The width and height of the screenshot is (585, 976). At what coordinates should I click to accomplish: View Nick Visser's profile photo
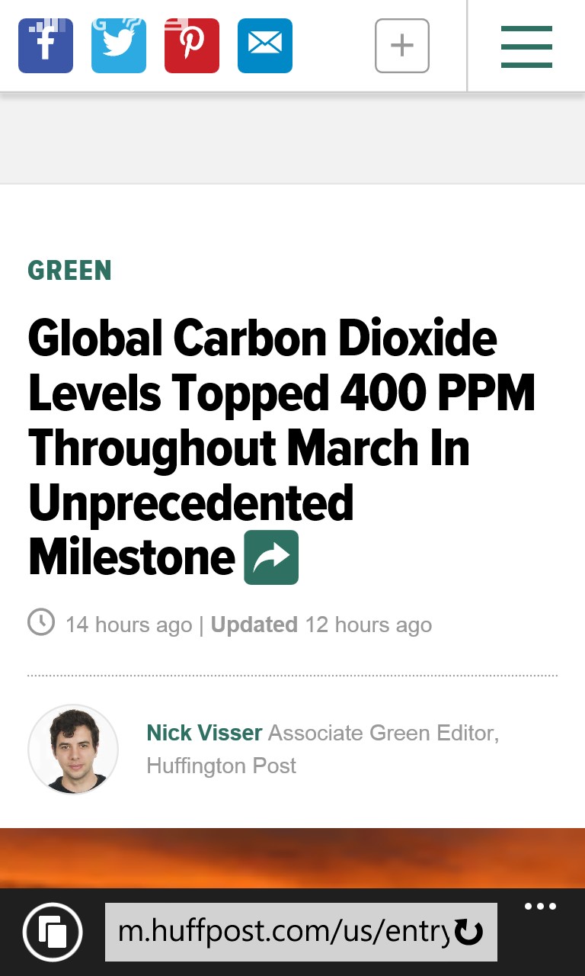[73, 750]
